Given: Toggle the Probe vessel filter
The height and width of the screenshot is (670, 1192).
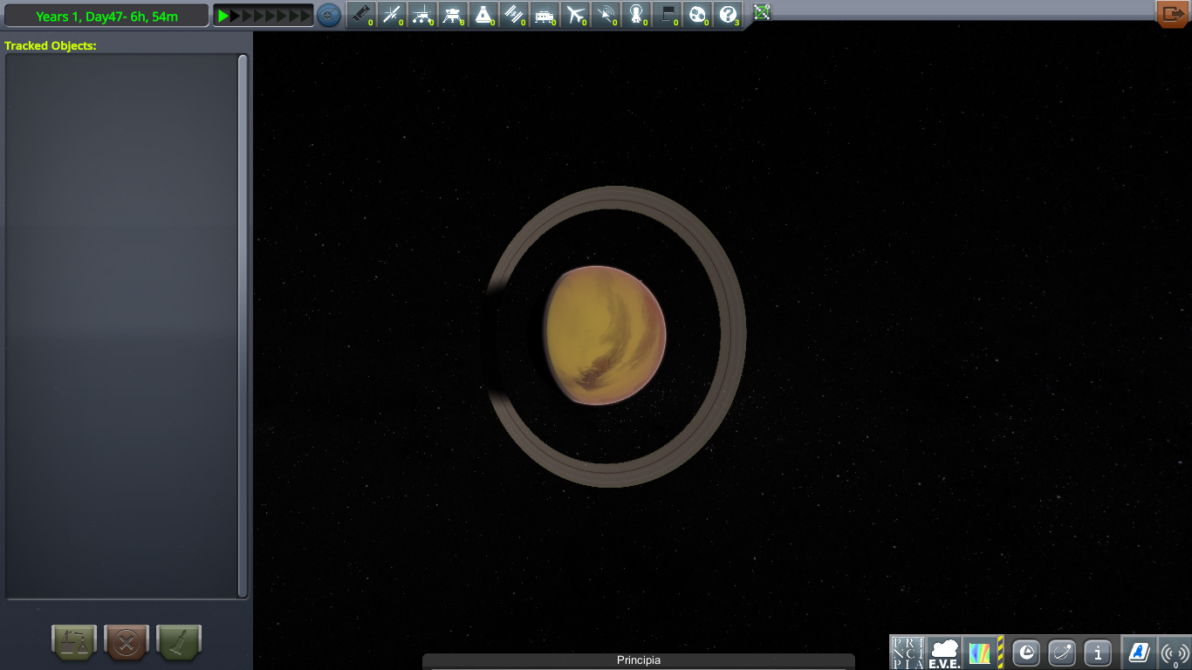Looking at the screenshot, I should 392,15.
